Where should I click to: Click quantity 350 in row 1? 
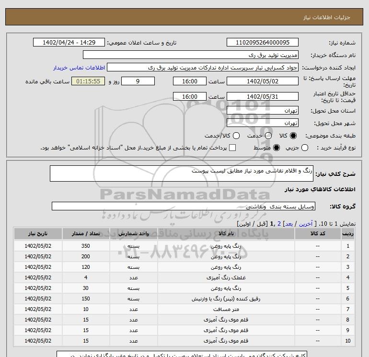point(86,246)
